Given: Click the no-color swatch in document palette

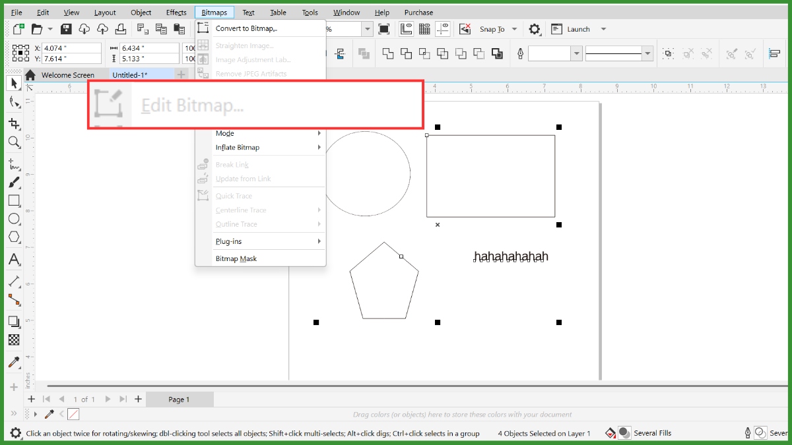Looking at the screenshot, I should pos(73,414).
